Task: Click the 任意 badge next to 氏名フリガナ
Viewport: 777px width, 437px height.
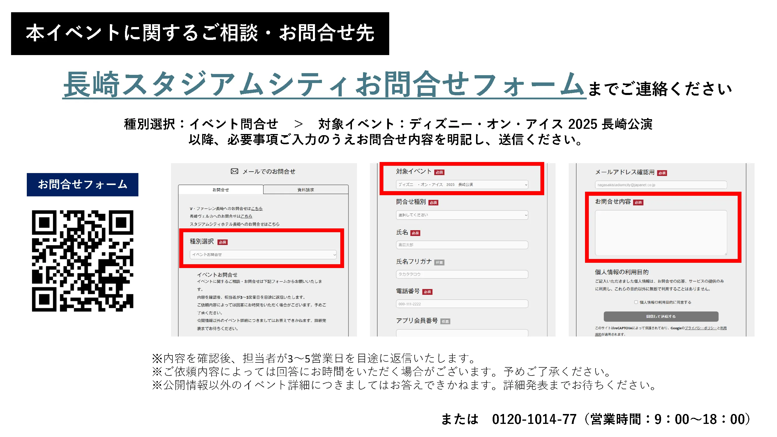Action: click(x=439, y=262)
